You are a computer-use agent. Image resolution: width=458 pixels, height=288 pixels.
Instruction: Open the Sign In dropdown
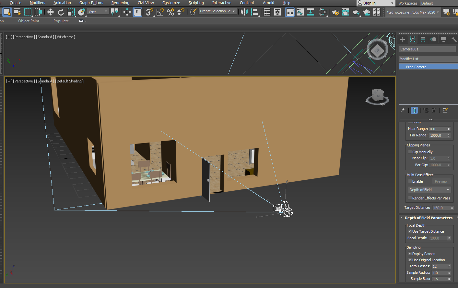[376, 3]
